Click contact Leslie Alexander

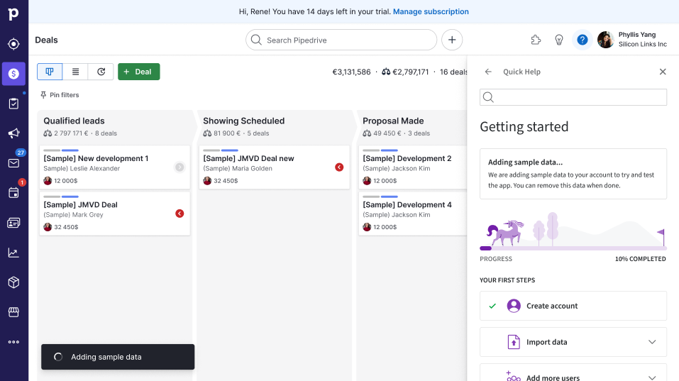(82, 168)
